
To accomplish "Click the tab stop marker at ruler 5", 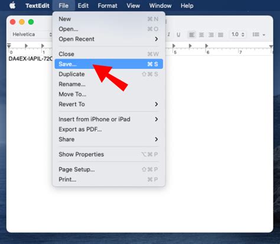I will click(174, 46).
